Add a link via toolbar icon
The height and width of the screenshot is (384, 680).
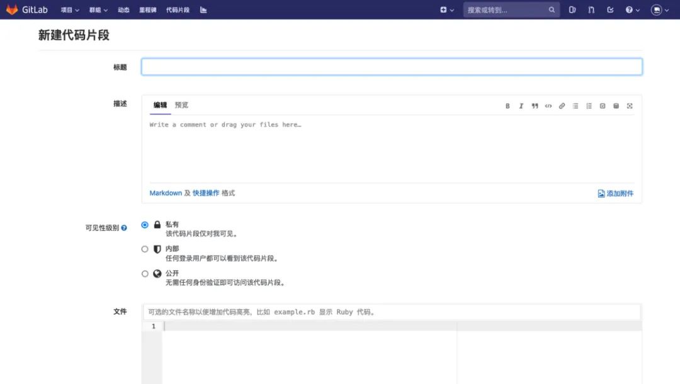(562, 106)
